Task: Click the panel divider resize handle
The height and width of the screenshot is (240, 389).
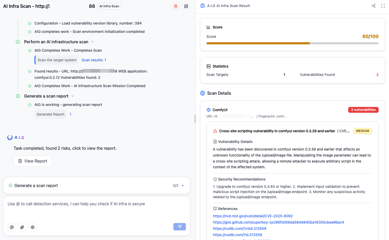Action: pos(195,119)
